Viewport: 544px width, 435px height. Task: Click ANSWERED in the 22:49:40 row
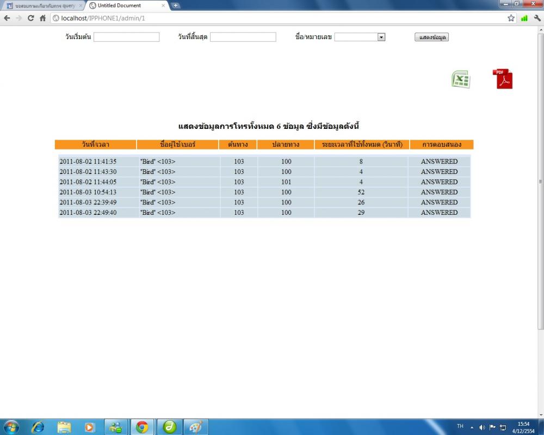439,212
